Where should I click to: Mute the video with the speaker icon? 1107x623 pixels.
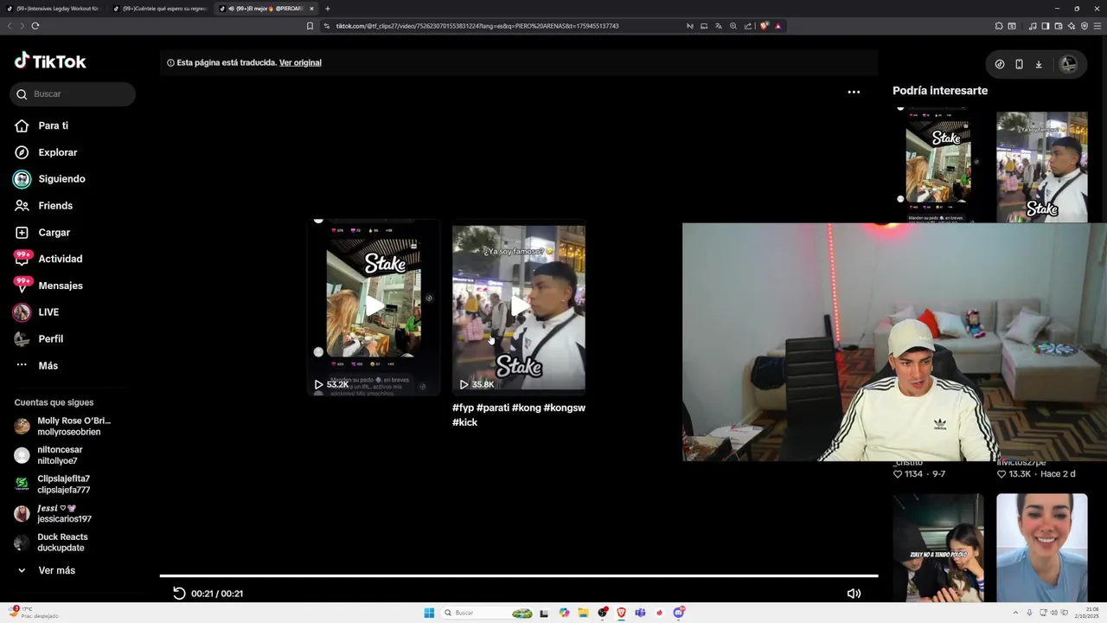[x=854, y=594]
